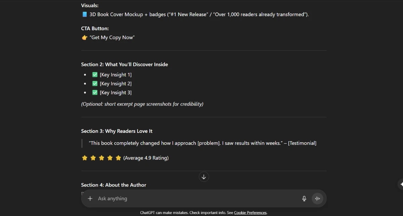Open the Cookie Preferences link
Viewport: 403px width, 216px height.
point(250,212)
